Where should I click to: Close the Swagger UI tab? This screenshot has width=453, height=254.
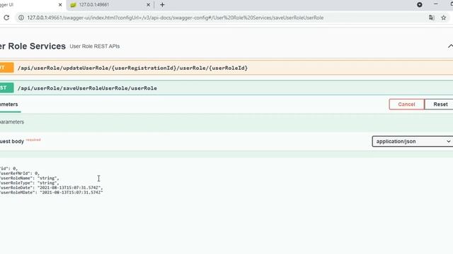60,5
